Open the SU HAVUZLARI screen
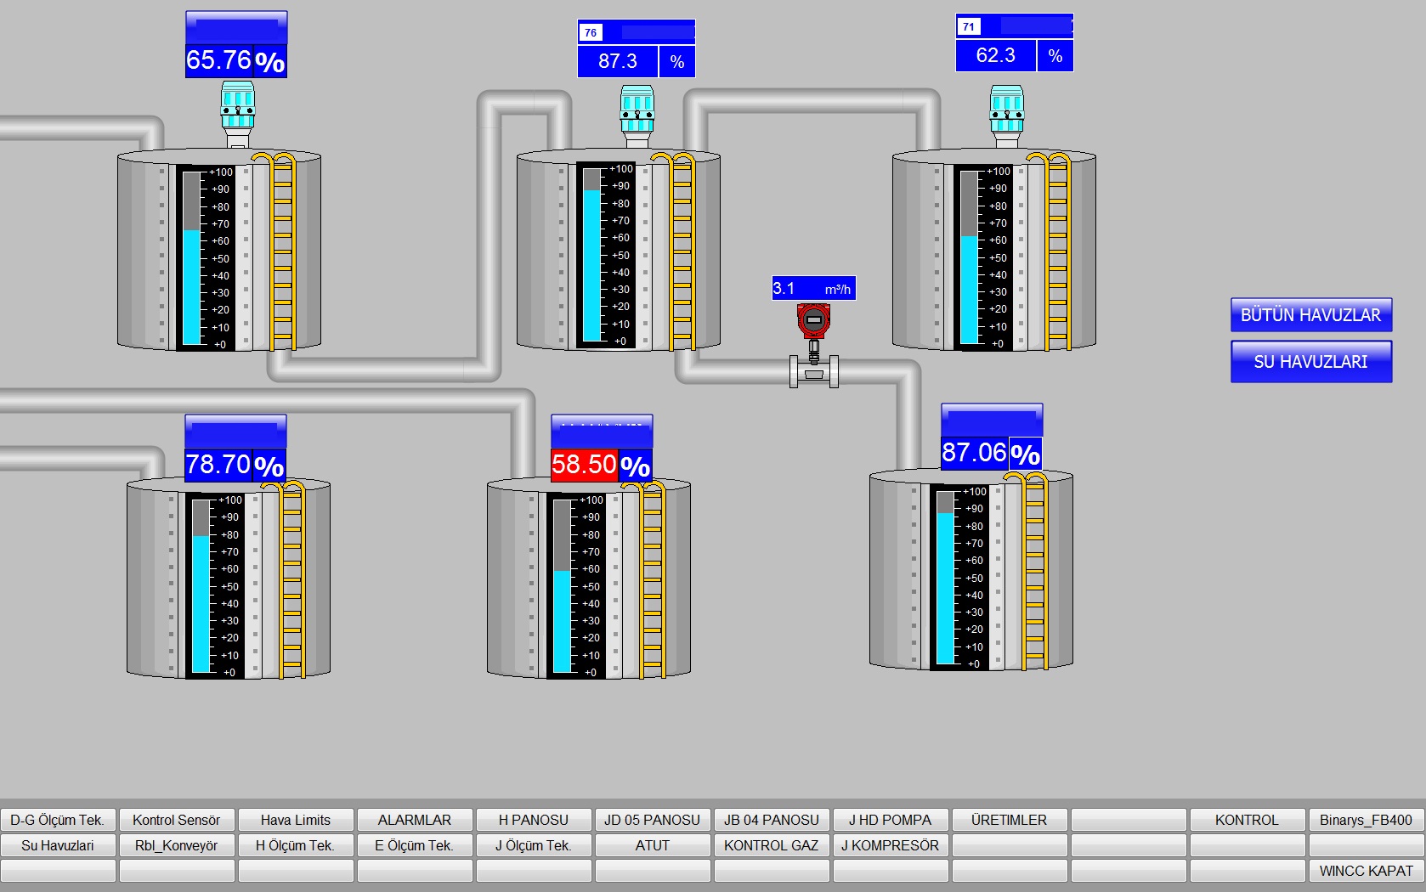1426x892 pixels. 1310,362
